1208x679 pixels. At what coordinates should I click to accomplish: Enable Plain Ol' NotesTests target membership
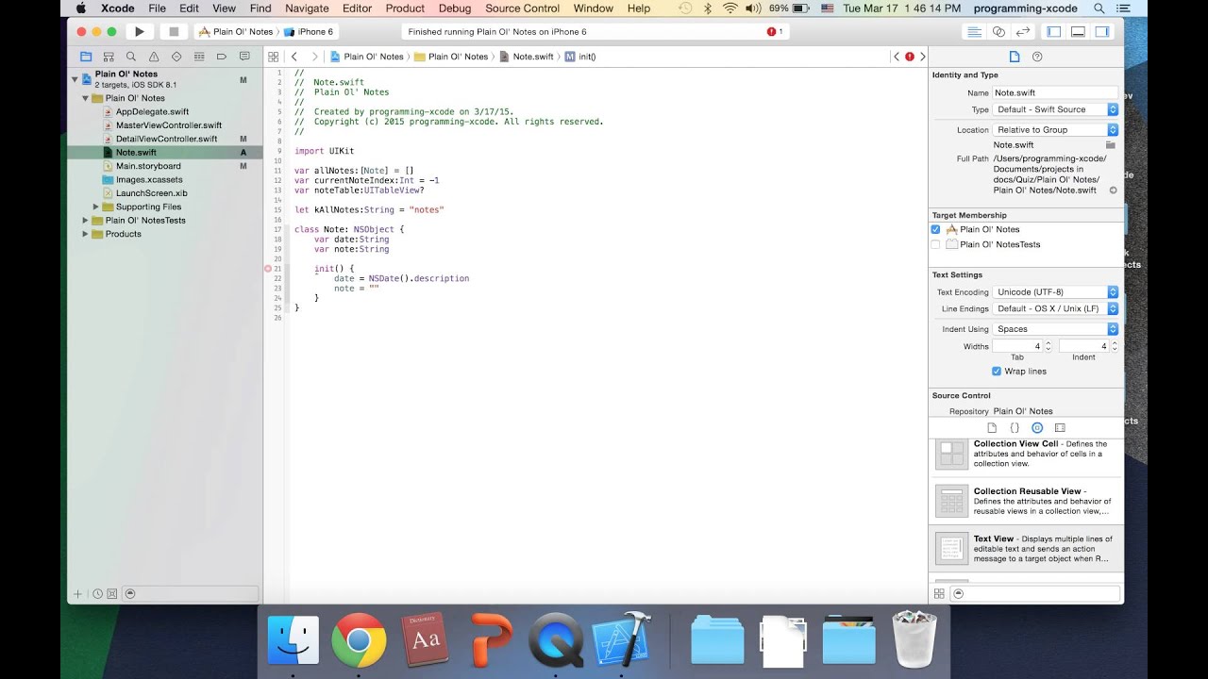pyautogui.click(x=935, y=244)
